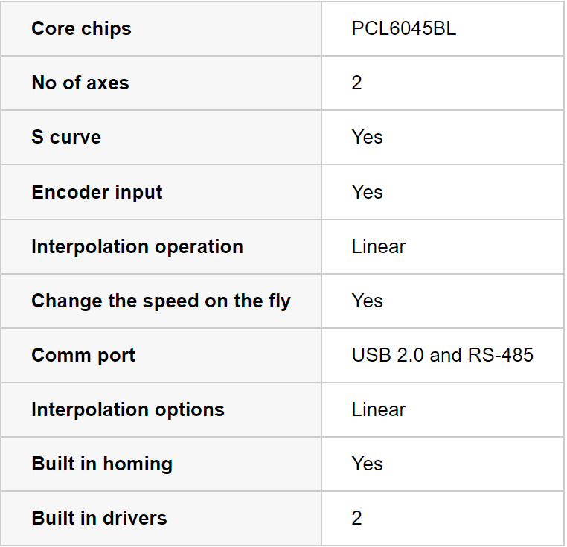This screenshot has width=567, height=547.
Task: Click the Encoder input label
Action: point(97,192)
